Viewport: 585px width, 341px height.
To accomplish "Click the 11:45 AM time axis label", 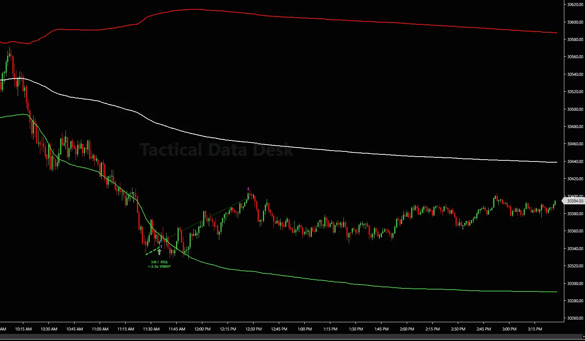I will (x=177, y=329).
